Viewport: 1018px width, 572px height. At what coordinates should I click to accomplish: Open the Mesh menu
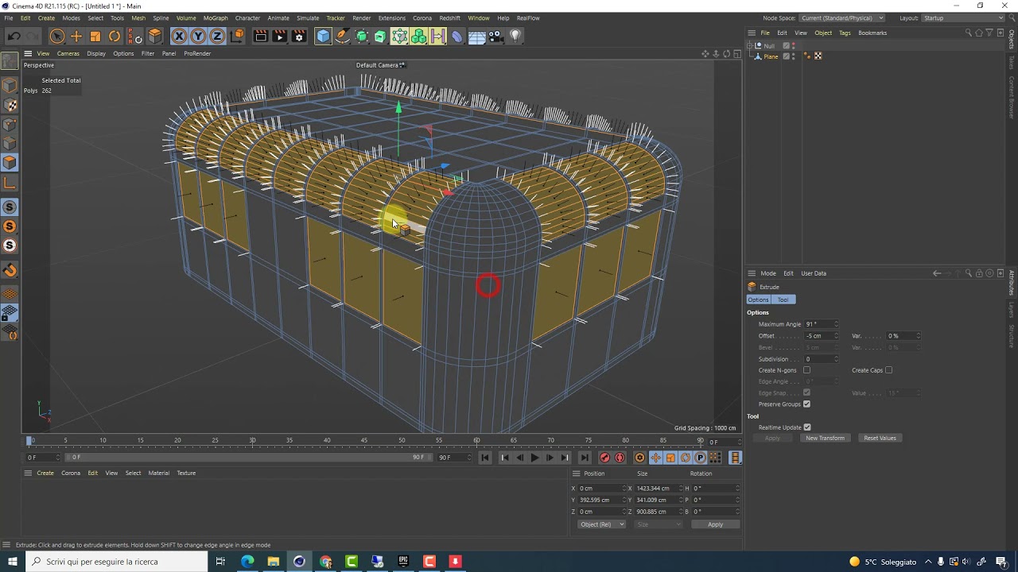point(138,17)
